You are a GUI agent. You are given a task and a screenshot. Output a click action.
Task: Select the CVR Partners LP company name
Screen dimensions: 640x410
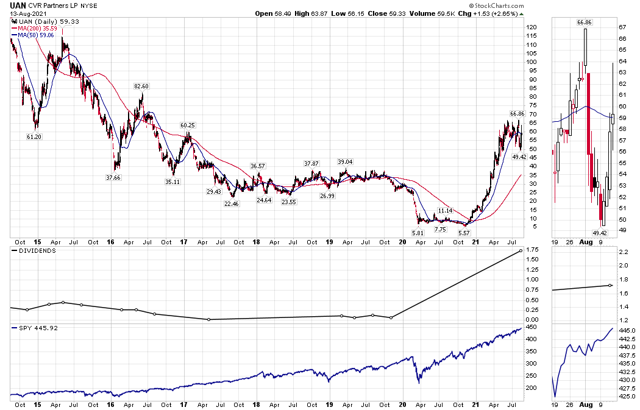click(x=52, y=5)
